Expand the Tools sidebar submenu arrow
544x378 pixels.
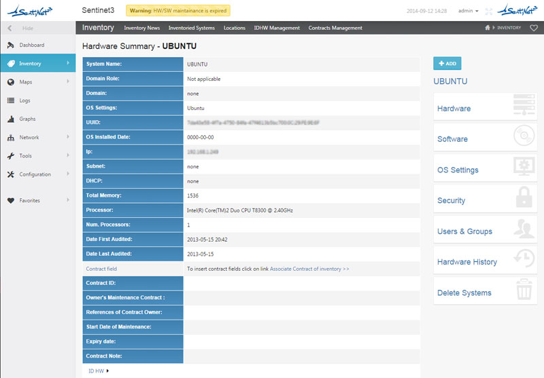(68, 155)
